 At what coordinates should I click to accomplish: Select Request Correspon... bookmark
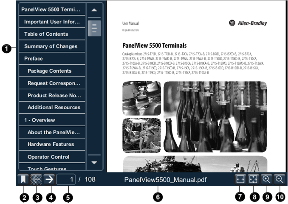tap(52, 83)
